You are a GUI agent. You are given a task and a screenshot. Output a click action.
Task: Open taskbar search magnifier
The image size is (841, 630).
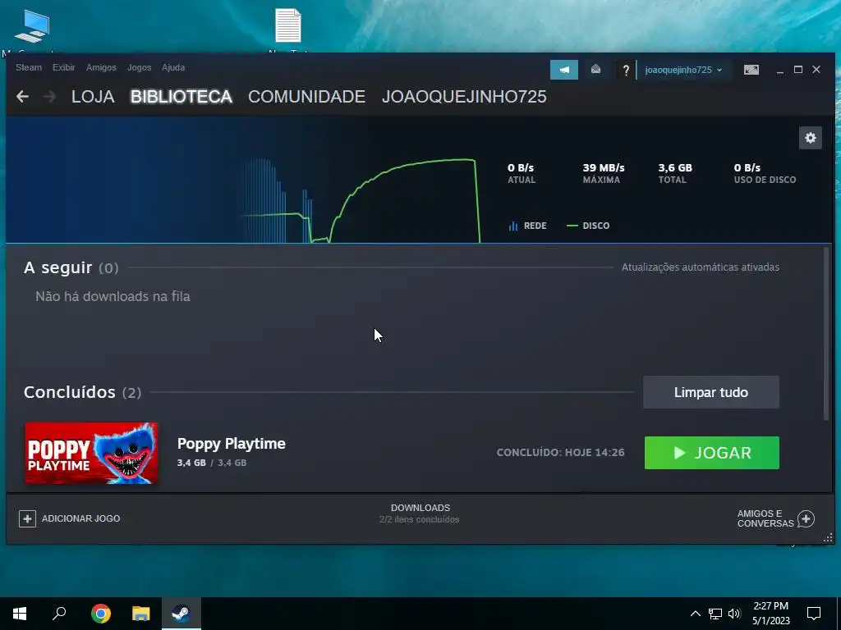pos(59,614)
